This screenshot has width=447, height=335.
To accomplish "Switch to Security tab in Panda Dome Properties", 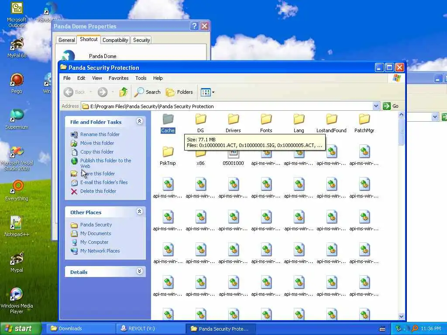I will 141,40.
